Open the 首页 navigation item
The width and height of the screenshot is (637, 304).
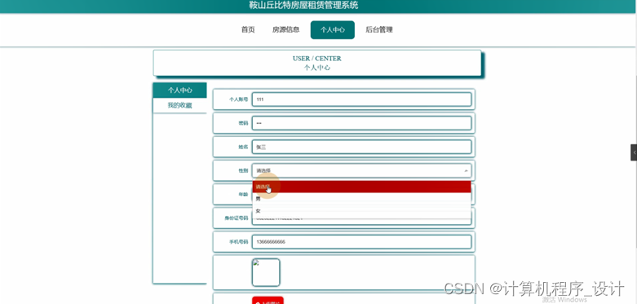248,29
